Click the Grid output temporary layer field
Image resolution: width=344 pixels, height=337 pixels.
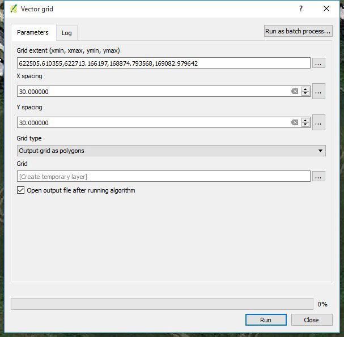coord(163,176)
